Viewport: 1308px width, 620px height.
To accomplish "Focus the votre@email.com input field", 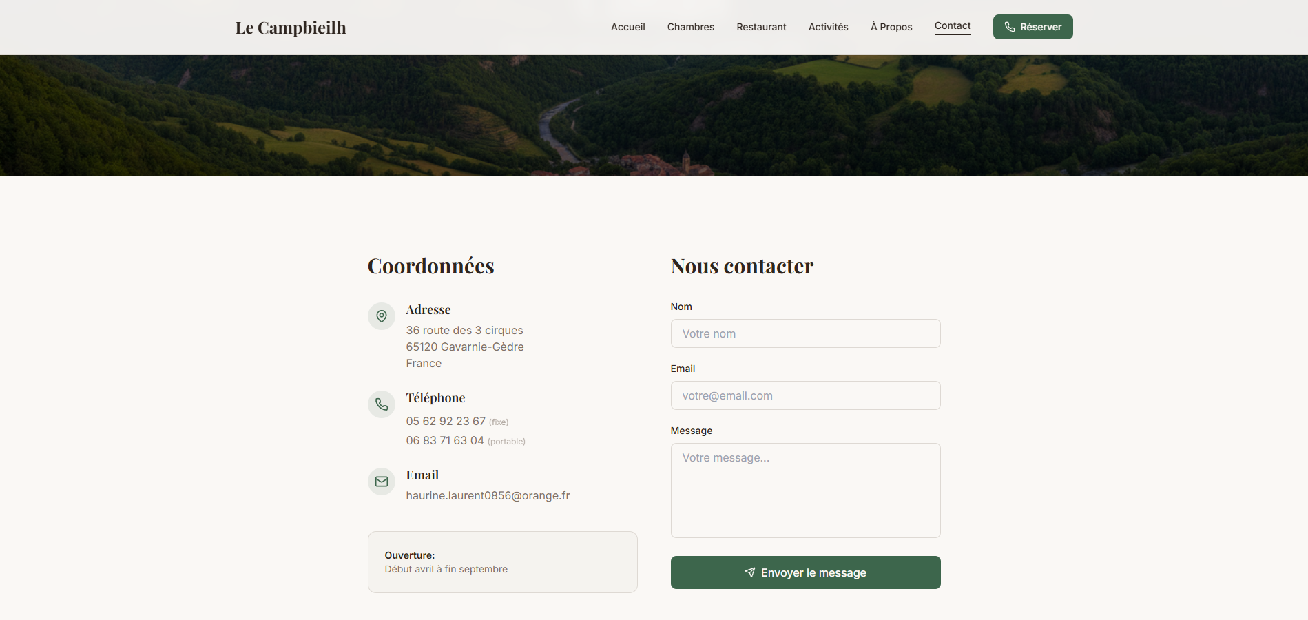I will (x=806, y=395).
